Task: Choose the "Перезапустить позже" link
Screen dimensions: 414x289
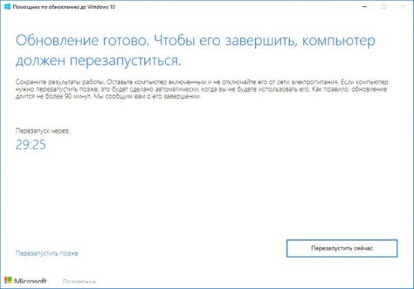Action: (x=47, y=253)
